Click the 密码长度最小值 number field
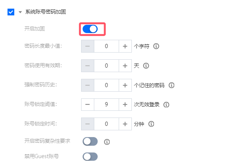The height and width of the screenshot is (166, 231). tap(106, 46)
